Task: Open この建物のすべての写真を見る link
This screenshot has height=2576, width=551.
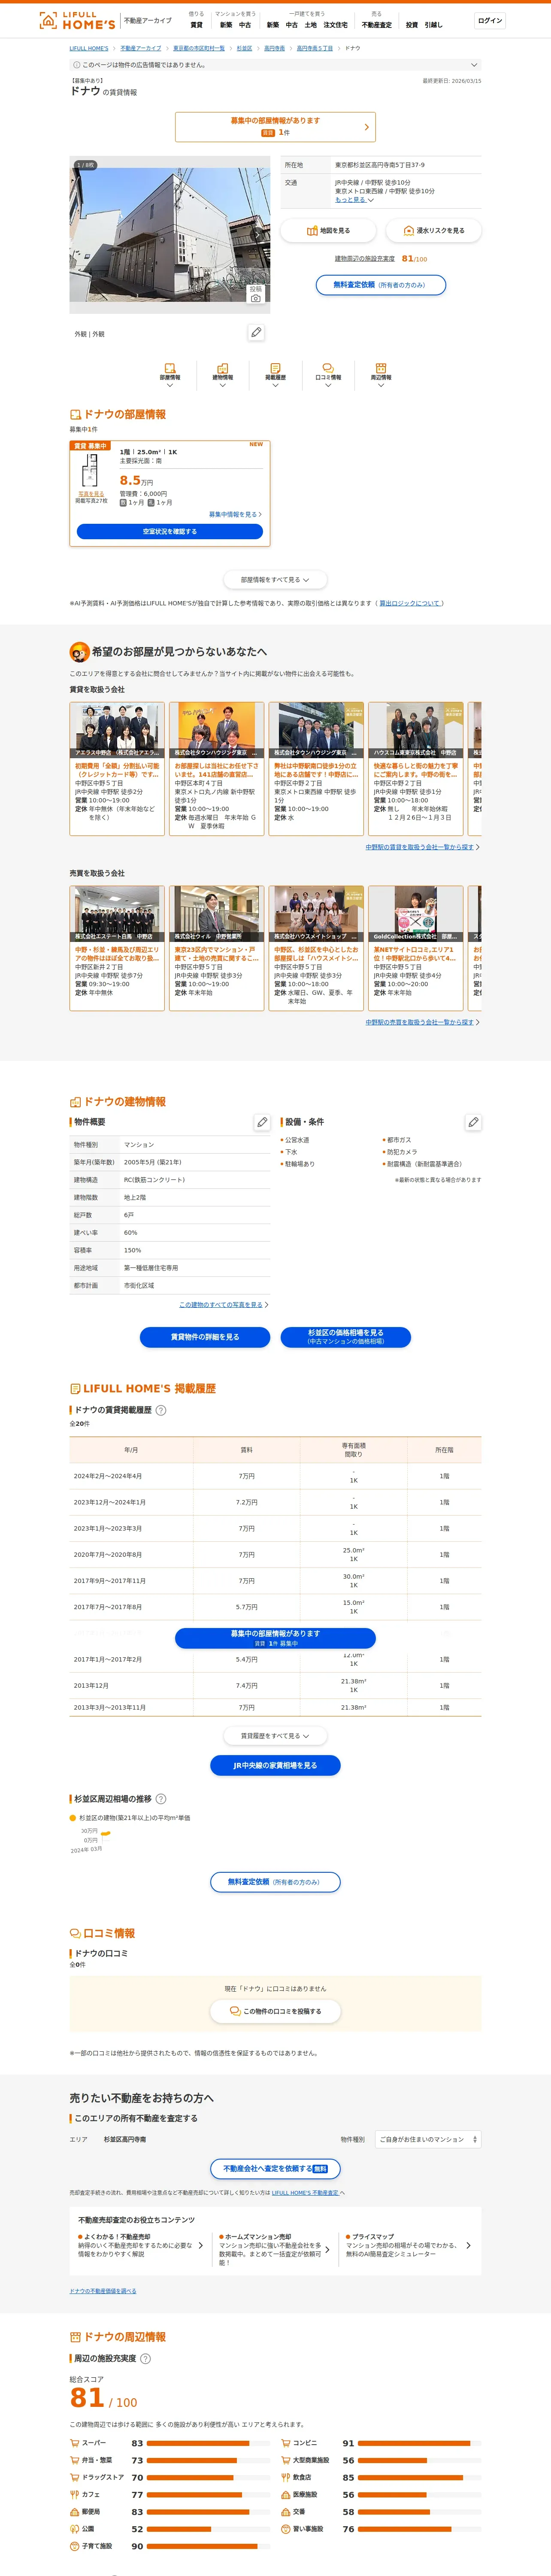Action: click(x=223, y=1305)
